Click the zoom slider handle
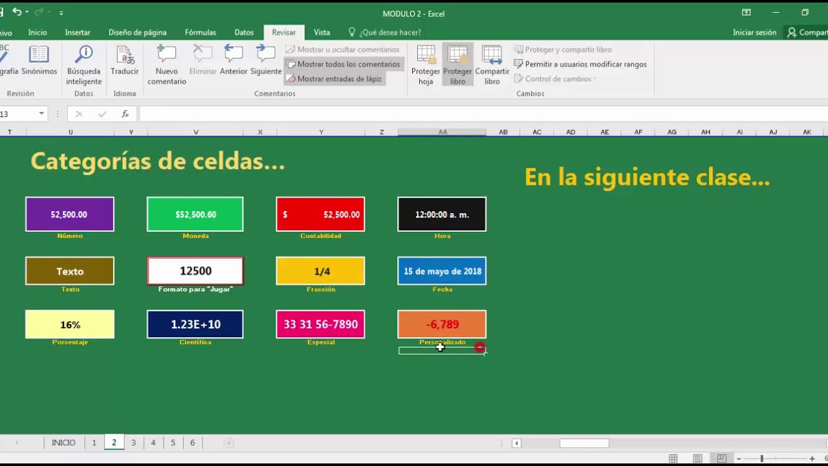The height and width of the screenshot is (466, 828). point(761,458)
